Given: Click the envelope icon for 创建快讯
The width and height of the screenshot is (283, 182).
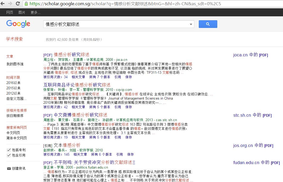Looking at the screenshot, I should click(x=9, y=169).
